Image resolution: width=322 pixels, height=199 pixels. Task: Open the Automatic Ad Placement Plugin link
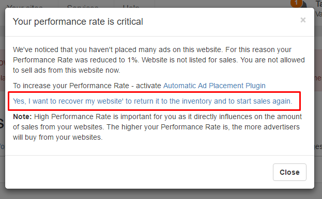[214, 86]
